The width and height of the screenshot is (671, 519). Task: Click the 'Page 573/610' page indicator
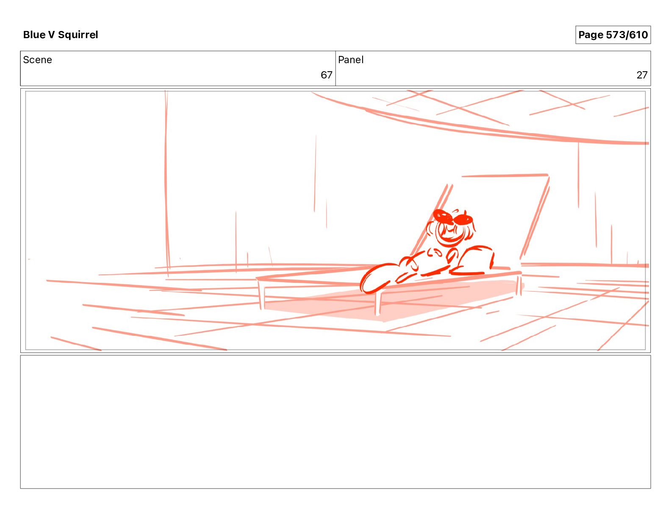(x=613, y=35)
